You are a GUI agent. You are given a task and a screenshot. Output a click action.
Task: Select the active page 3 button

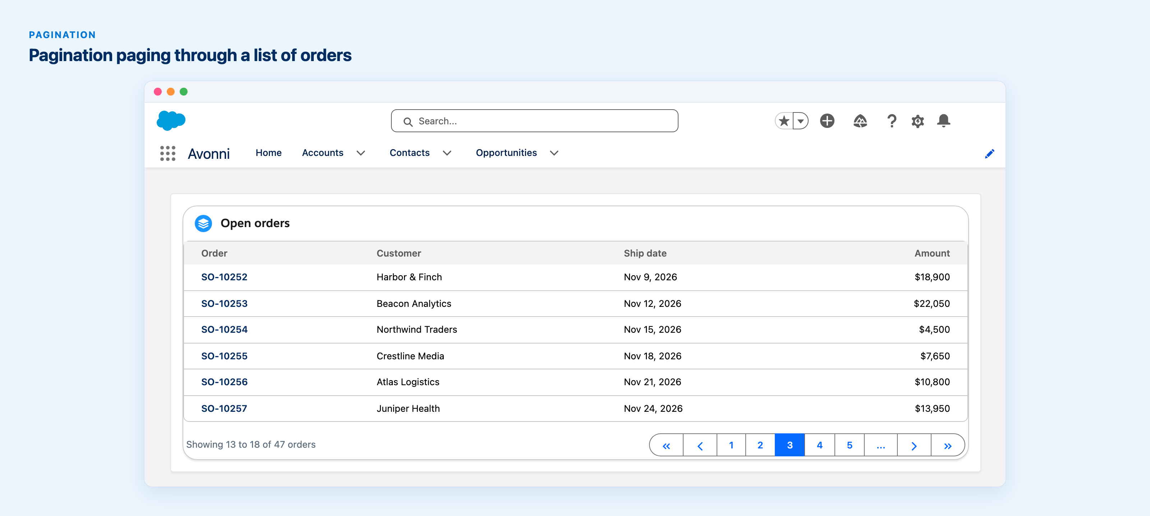[x=790, y=445]
